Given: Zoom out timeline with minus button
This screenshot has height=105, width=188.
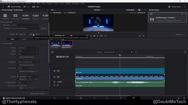Looking at the screenshot, I should click(122, 52).
